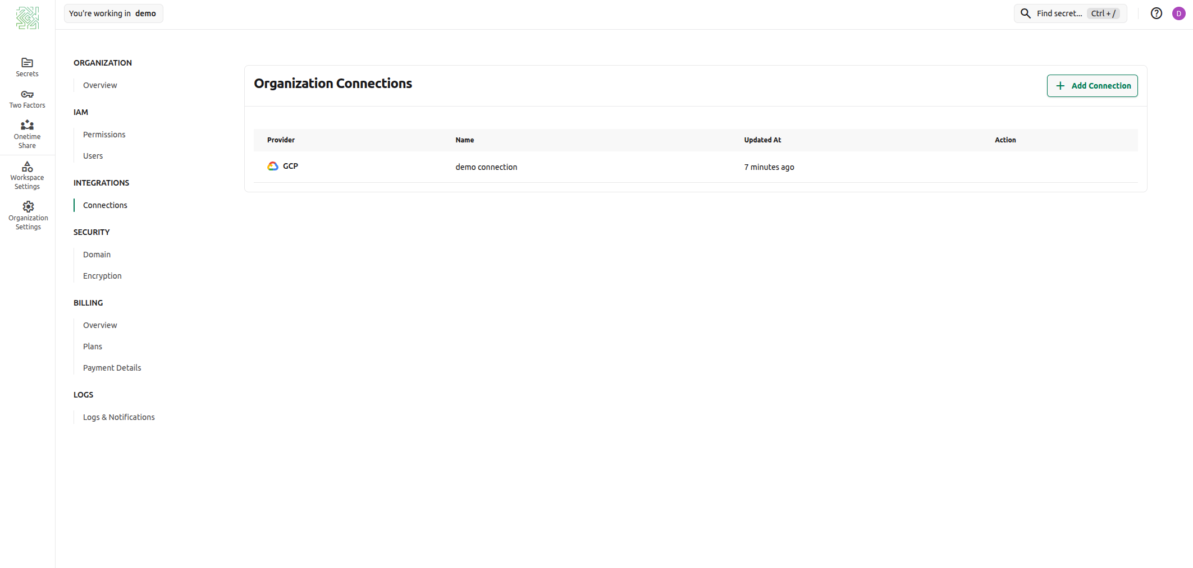Viewport: 1193px width, 568px height.
Task: Open the user avatar menu
Action: (1178, 13)
